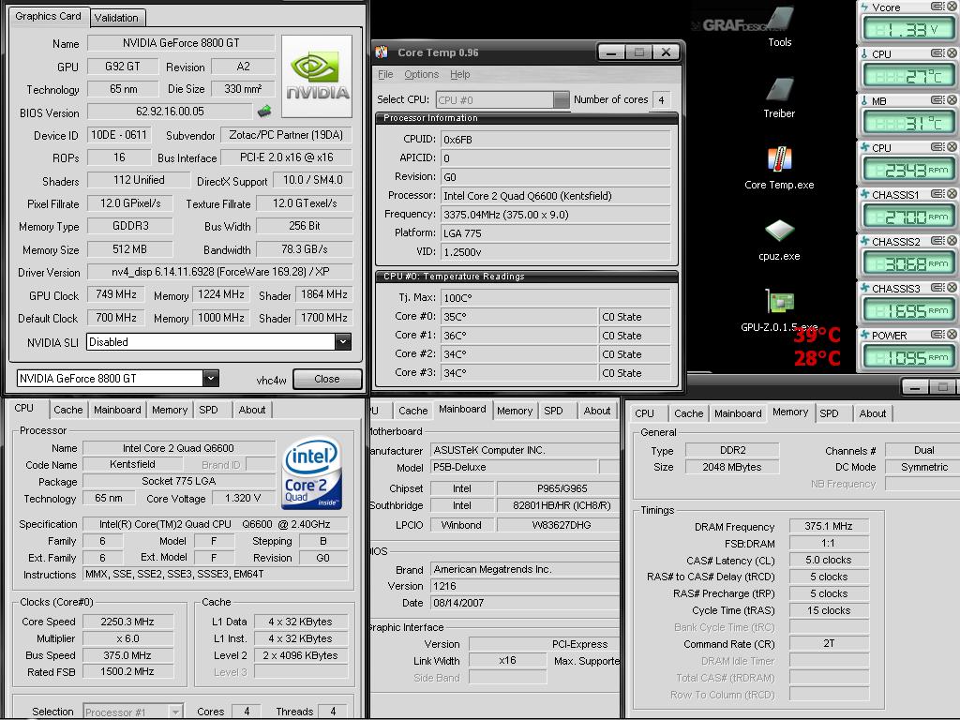Close the CHASSIS1 gadget with its X icon
This screenshot has width=960, height=720.
point(952,194)
